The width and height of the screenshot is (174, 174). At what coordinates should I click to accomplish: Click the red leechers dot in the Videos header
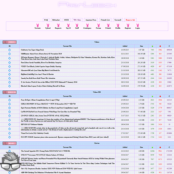(x=160, y=46)
